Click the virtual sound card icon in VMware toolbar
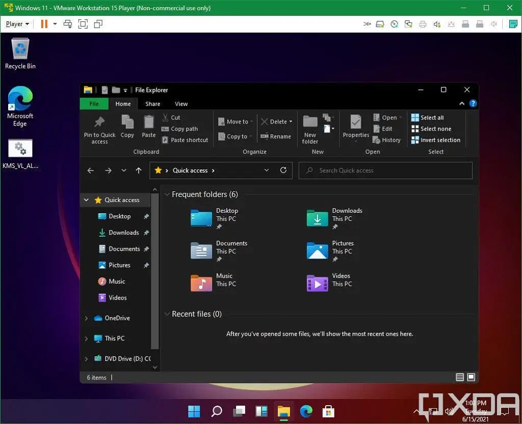522x424 pixels. click(x=436, y=23)
